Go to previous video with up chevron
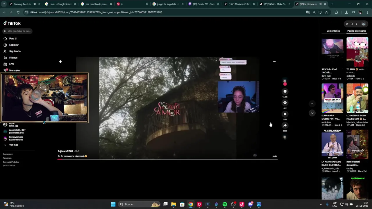Viewport: 372px width, 209px height. pos(312,104)
